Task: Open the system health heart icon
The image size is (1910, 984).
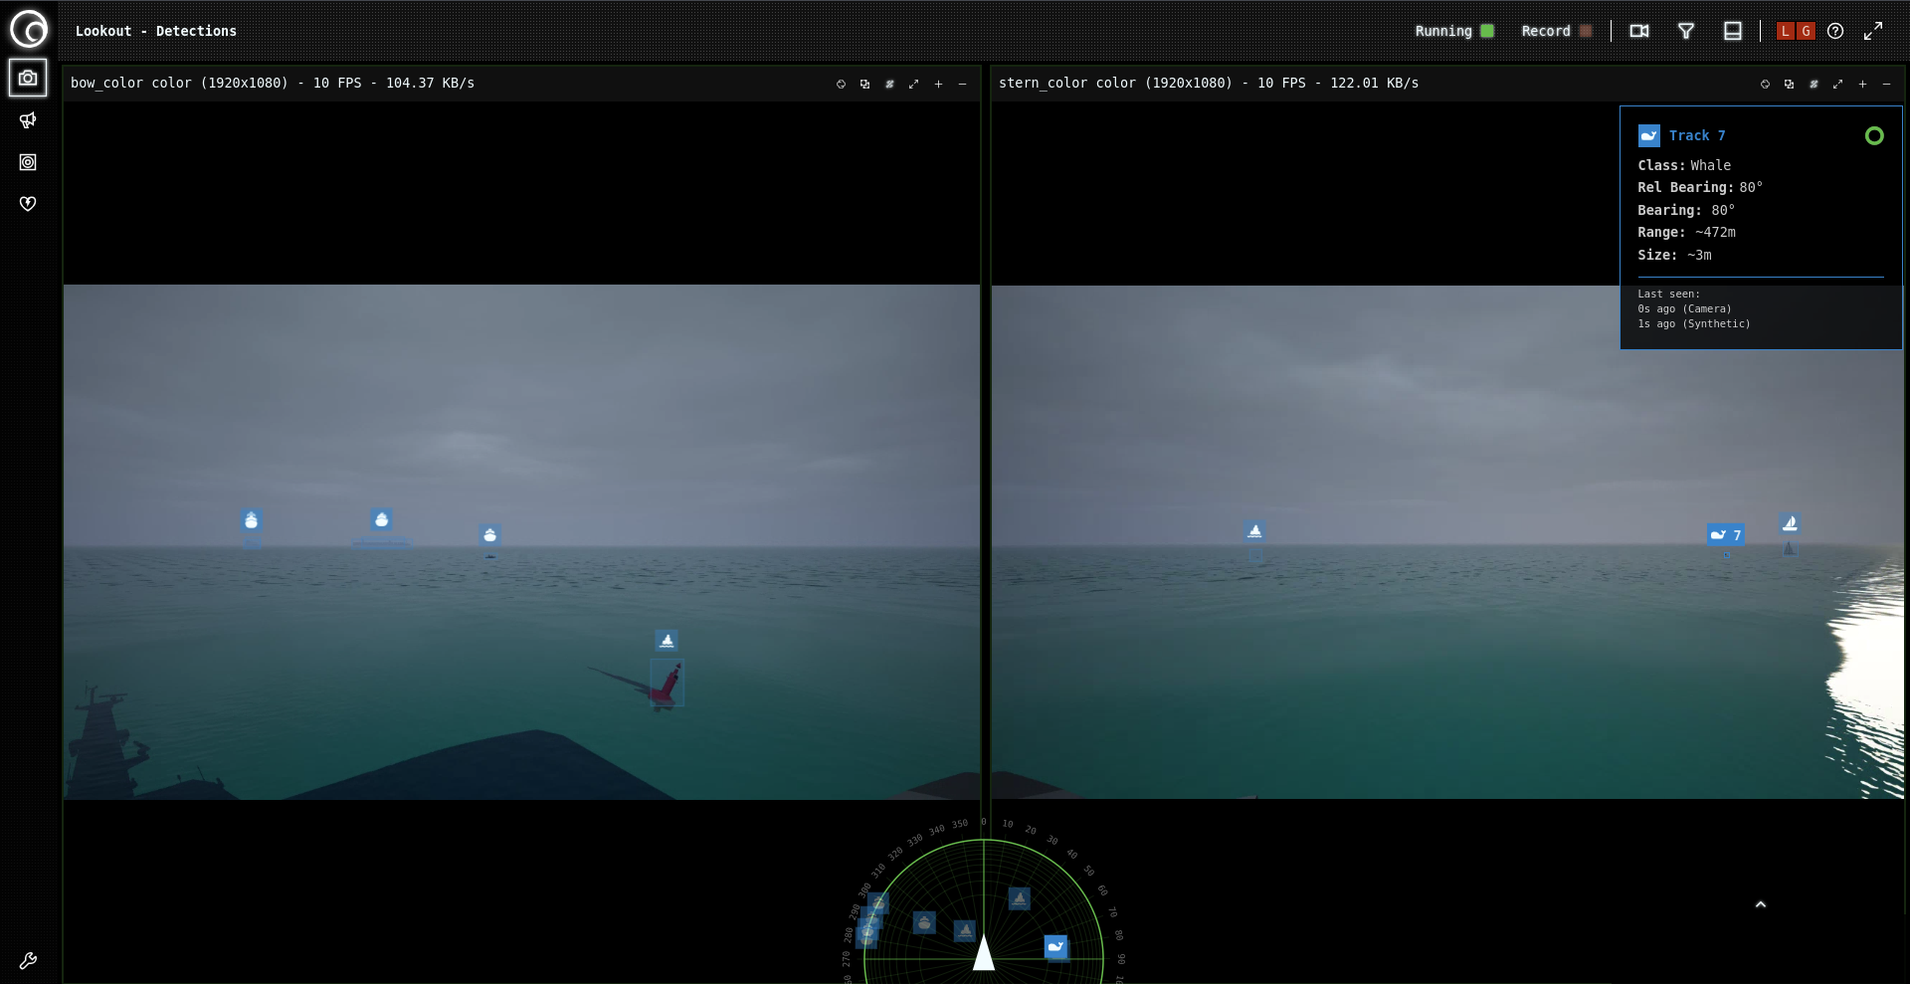Action: pyautogui.click(x=28, y=204)
